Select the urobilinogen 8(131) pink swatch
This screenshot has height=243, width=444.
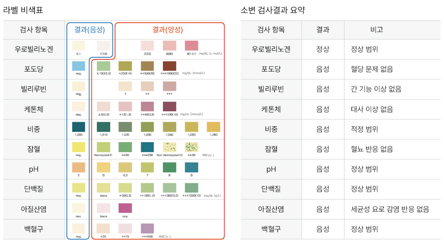[191, 46]
